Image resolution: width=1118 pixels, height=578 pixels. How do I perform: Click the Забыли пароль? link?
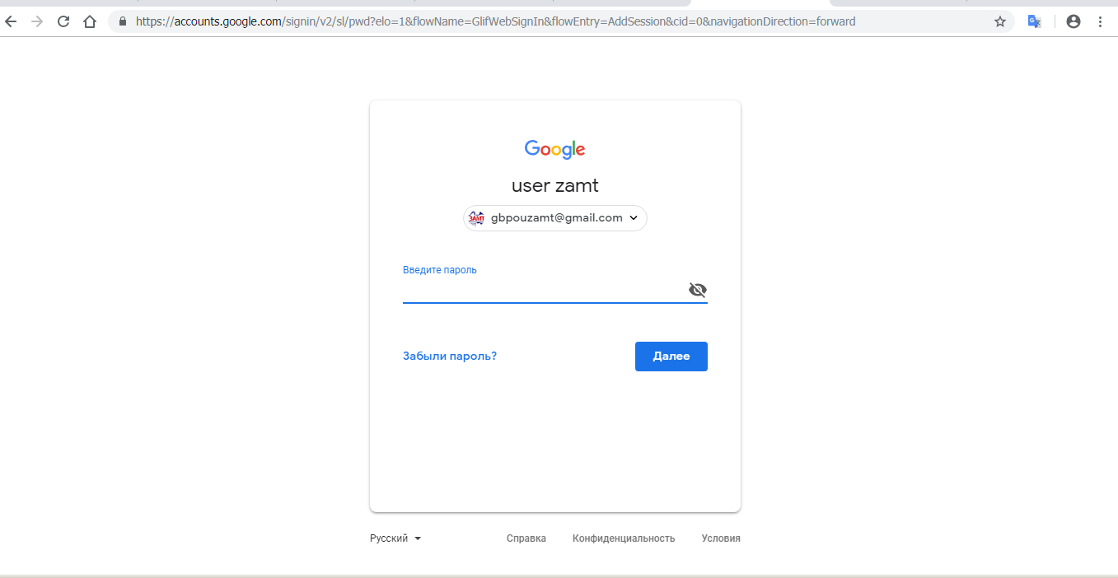click(450, 357)
